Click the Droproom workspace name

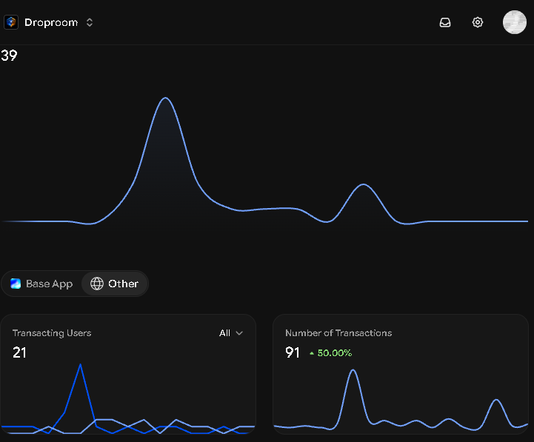[x=51, y=22]
